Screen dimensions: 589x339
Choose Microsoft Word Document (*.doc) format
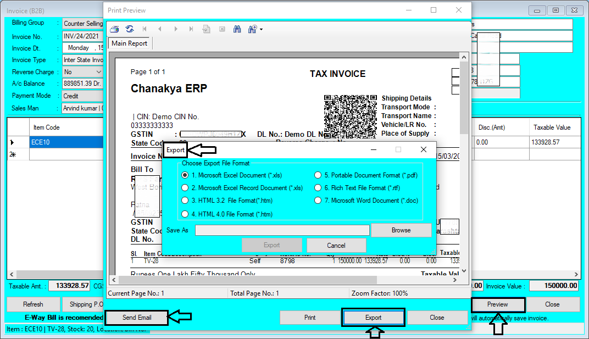click(318, 199)
